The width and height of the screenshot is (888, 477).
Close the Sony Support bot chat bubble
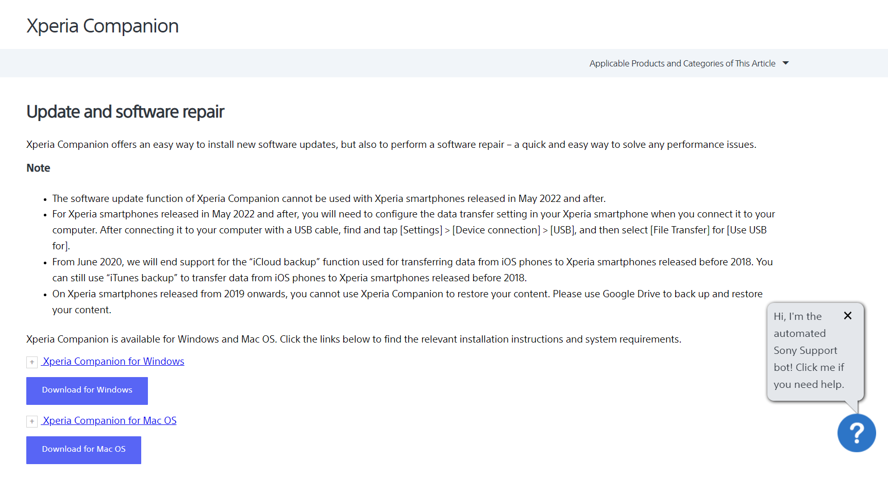click(x=848, y=316)
